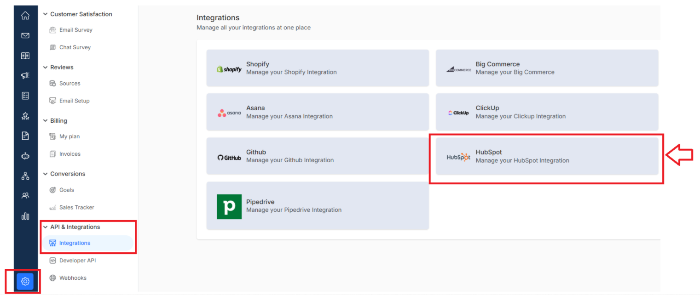Open the Github integration card

pyautogui.click(x=318, y=156)
